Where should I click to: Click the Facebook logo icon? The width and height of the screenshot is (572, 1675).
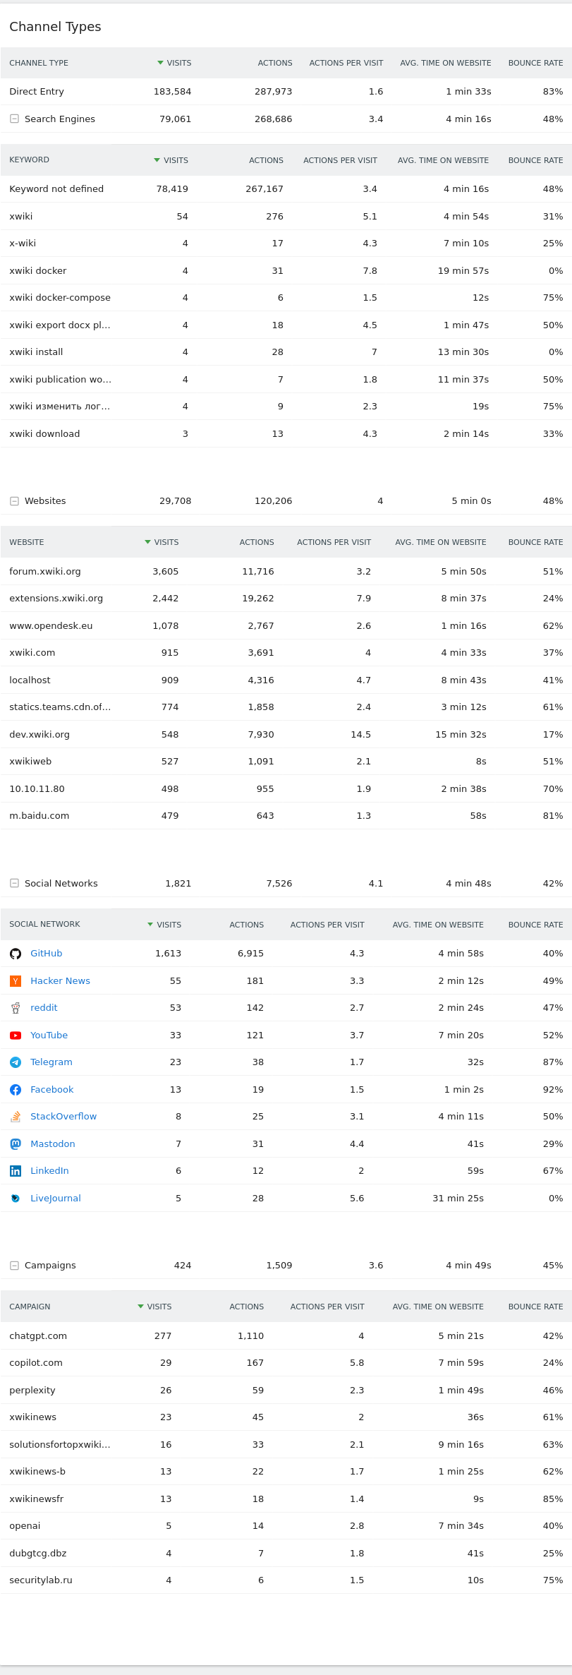click(x=16, y=1090)
